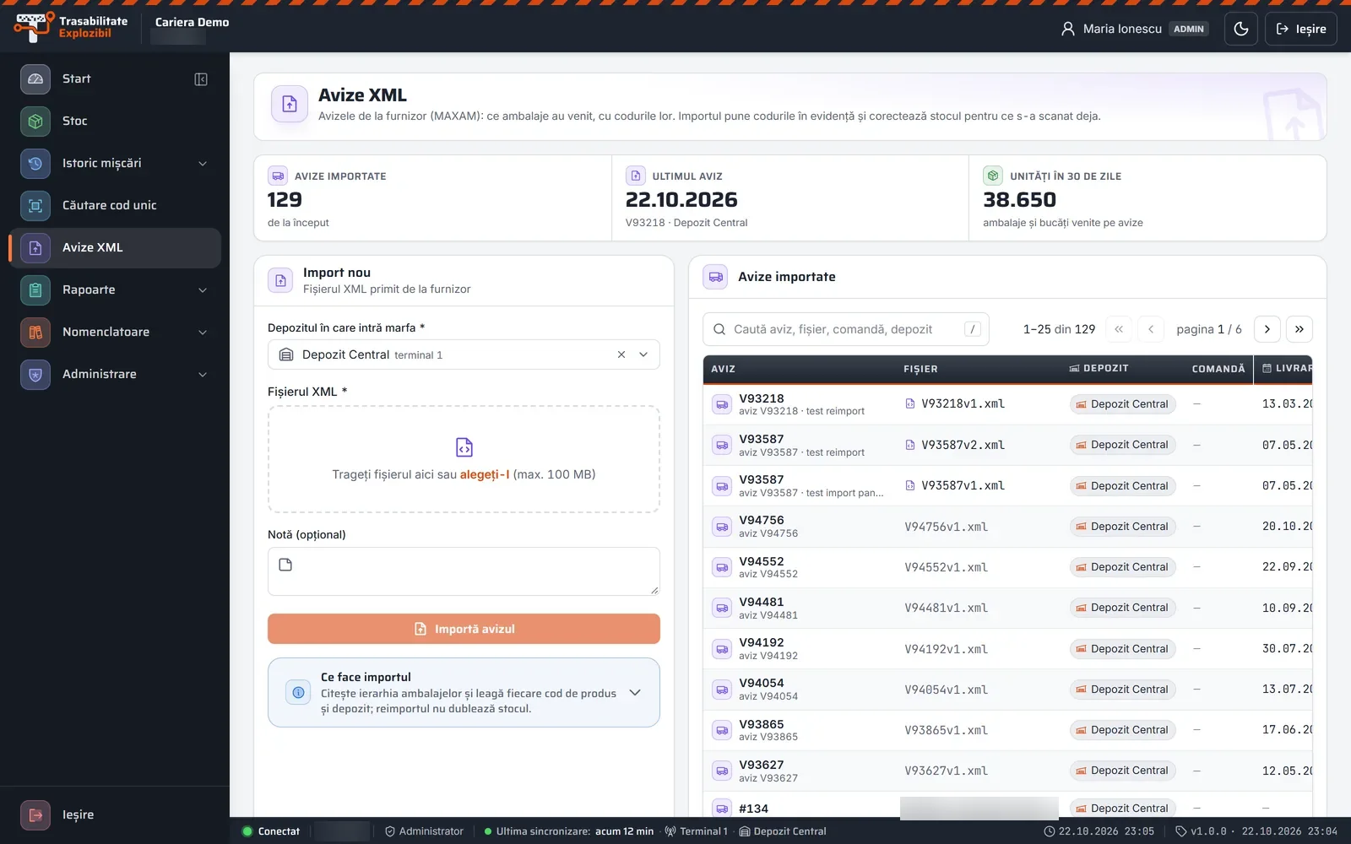Image resolution: width=1351 pixels, height=844 pixels.
Task: Open Stoc menu item
Action: (x=115, y=121)
